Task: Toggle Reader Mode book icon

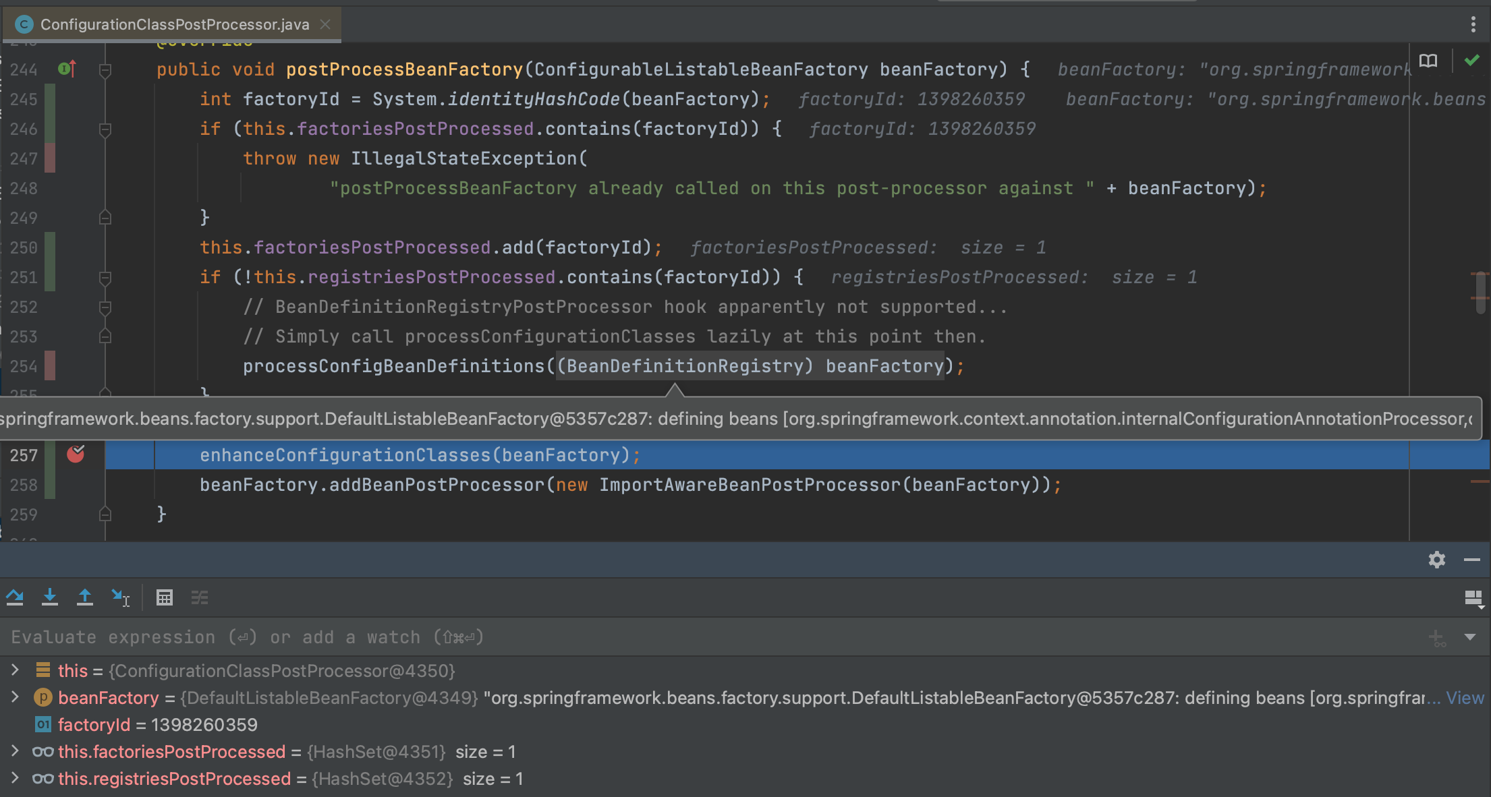Action: [x=1428, y=61]
